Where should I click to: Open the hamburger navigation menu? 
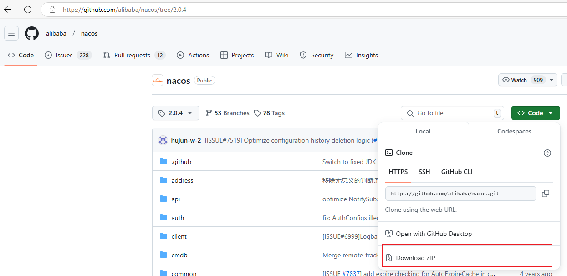(11, 33)
